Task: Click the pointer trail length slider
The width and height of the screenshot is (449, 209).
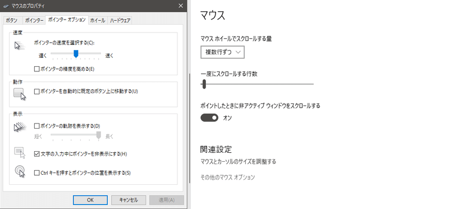Action: [76, 135]
